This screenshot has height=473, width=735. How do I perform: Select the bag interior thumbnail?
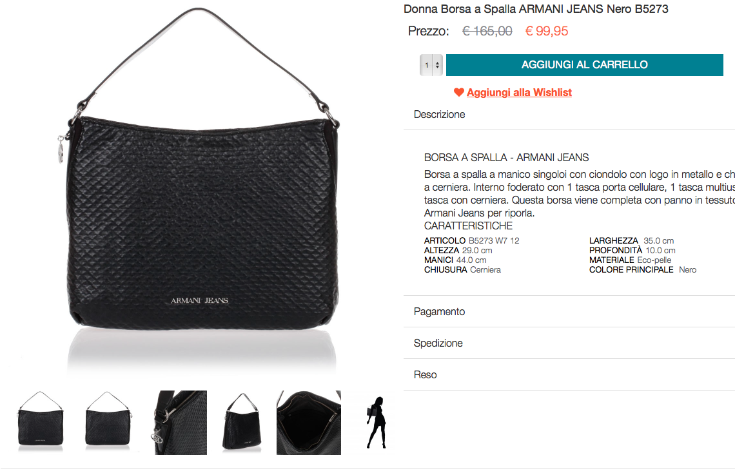(x=308, y=423)
